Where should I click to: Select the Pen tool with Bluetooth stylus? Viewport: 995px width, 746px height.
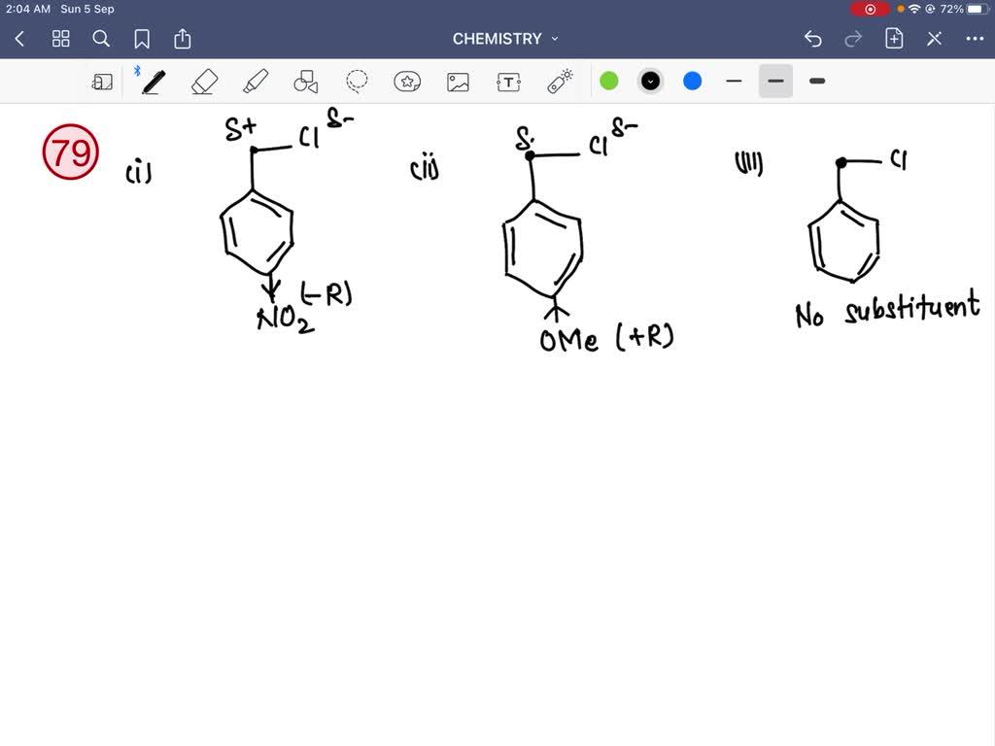153,82
